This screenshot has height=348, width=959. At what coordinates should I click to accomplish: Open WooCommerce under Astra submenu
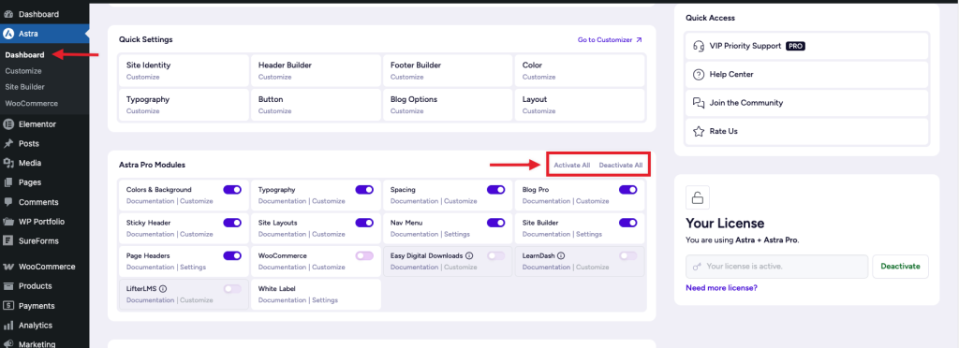click(x=31, y=103)
